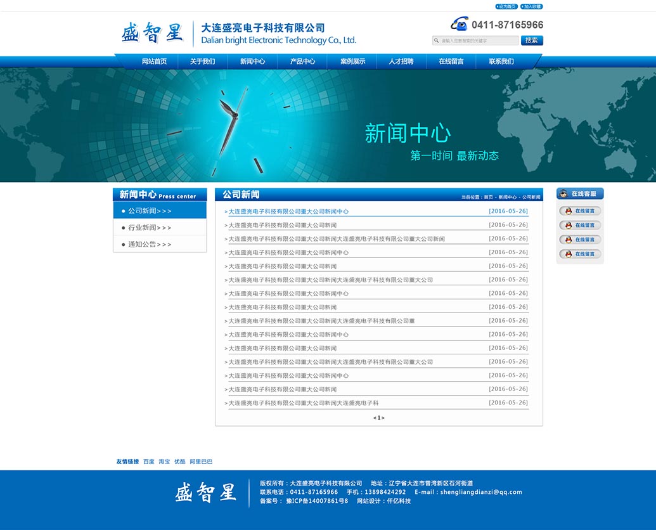The height and width of the screenshot is (530, 656).
Task: Click the 设为首页 pill button at top
Action: point(506,6)
